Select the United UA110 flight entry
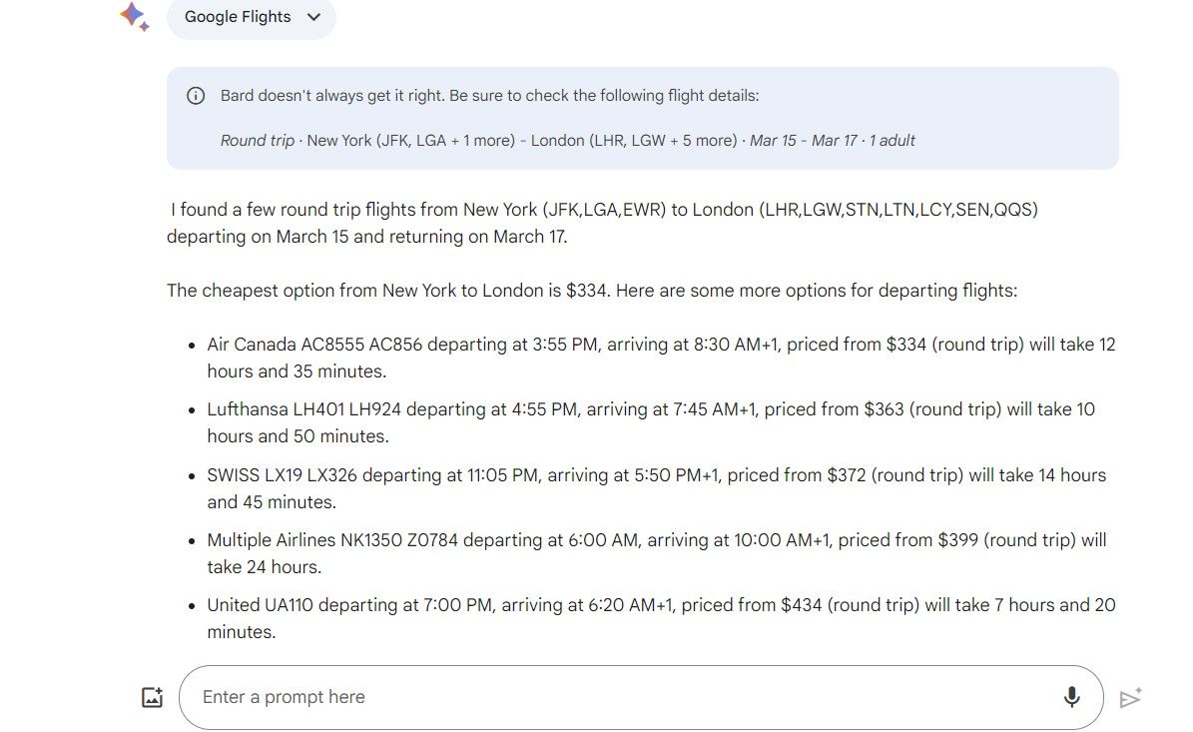Image resolution: width=1193 pixels, height=732 pixels. tap(661, 618)
